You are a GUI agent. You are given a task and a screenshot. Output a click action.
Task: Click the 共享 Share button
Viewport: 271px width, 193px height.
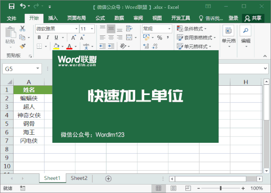point(253,18)
